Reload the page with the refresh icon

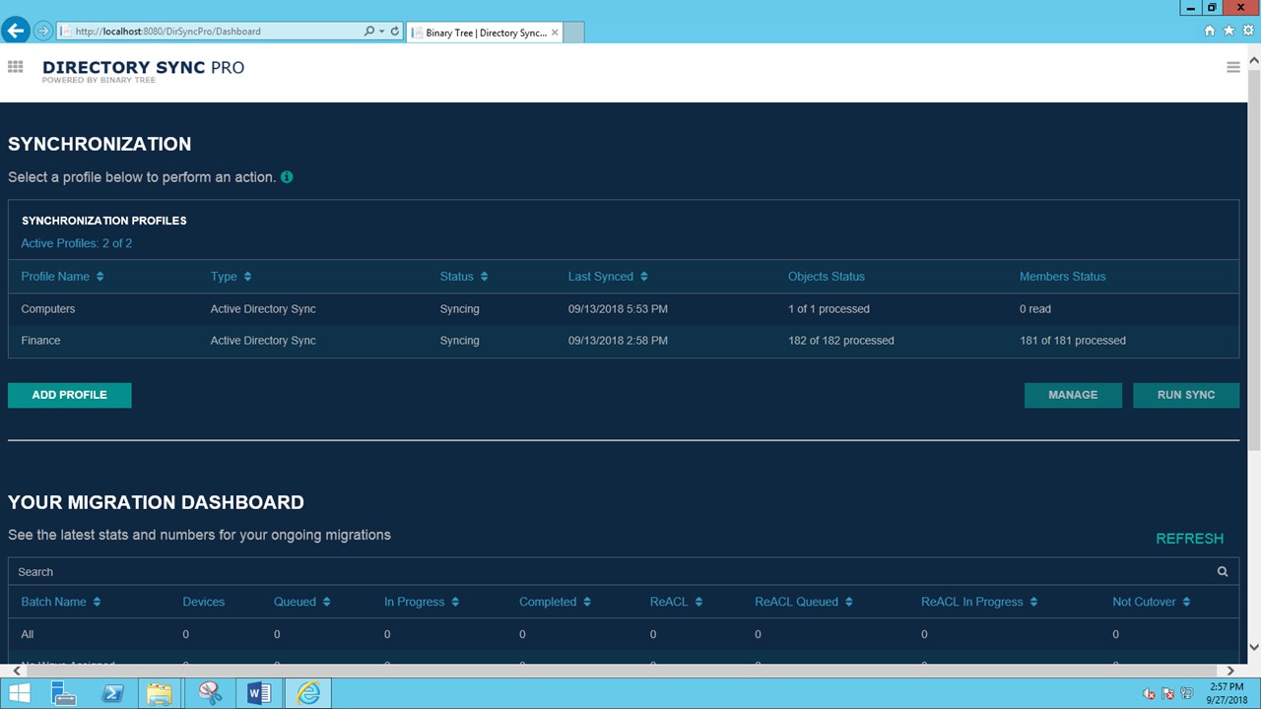point(395,32)
